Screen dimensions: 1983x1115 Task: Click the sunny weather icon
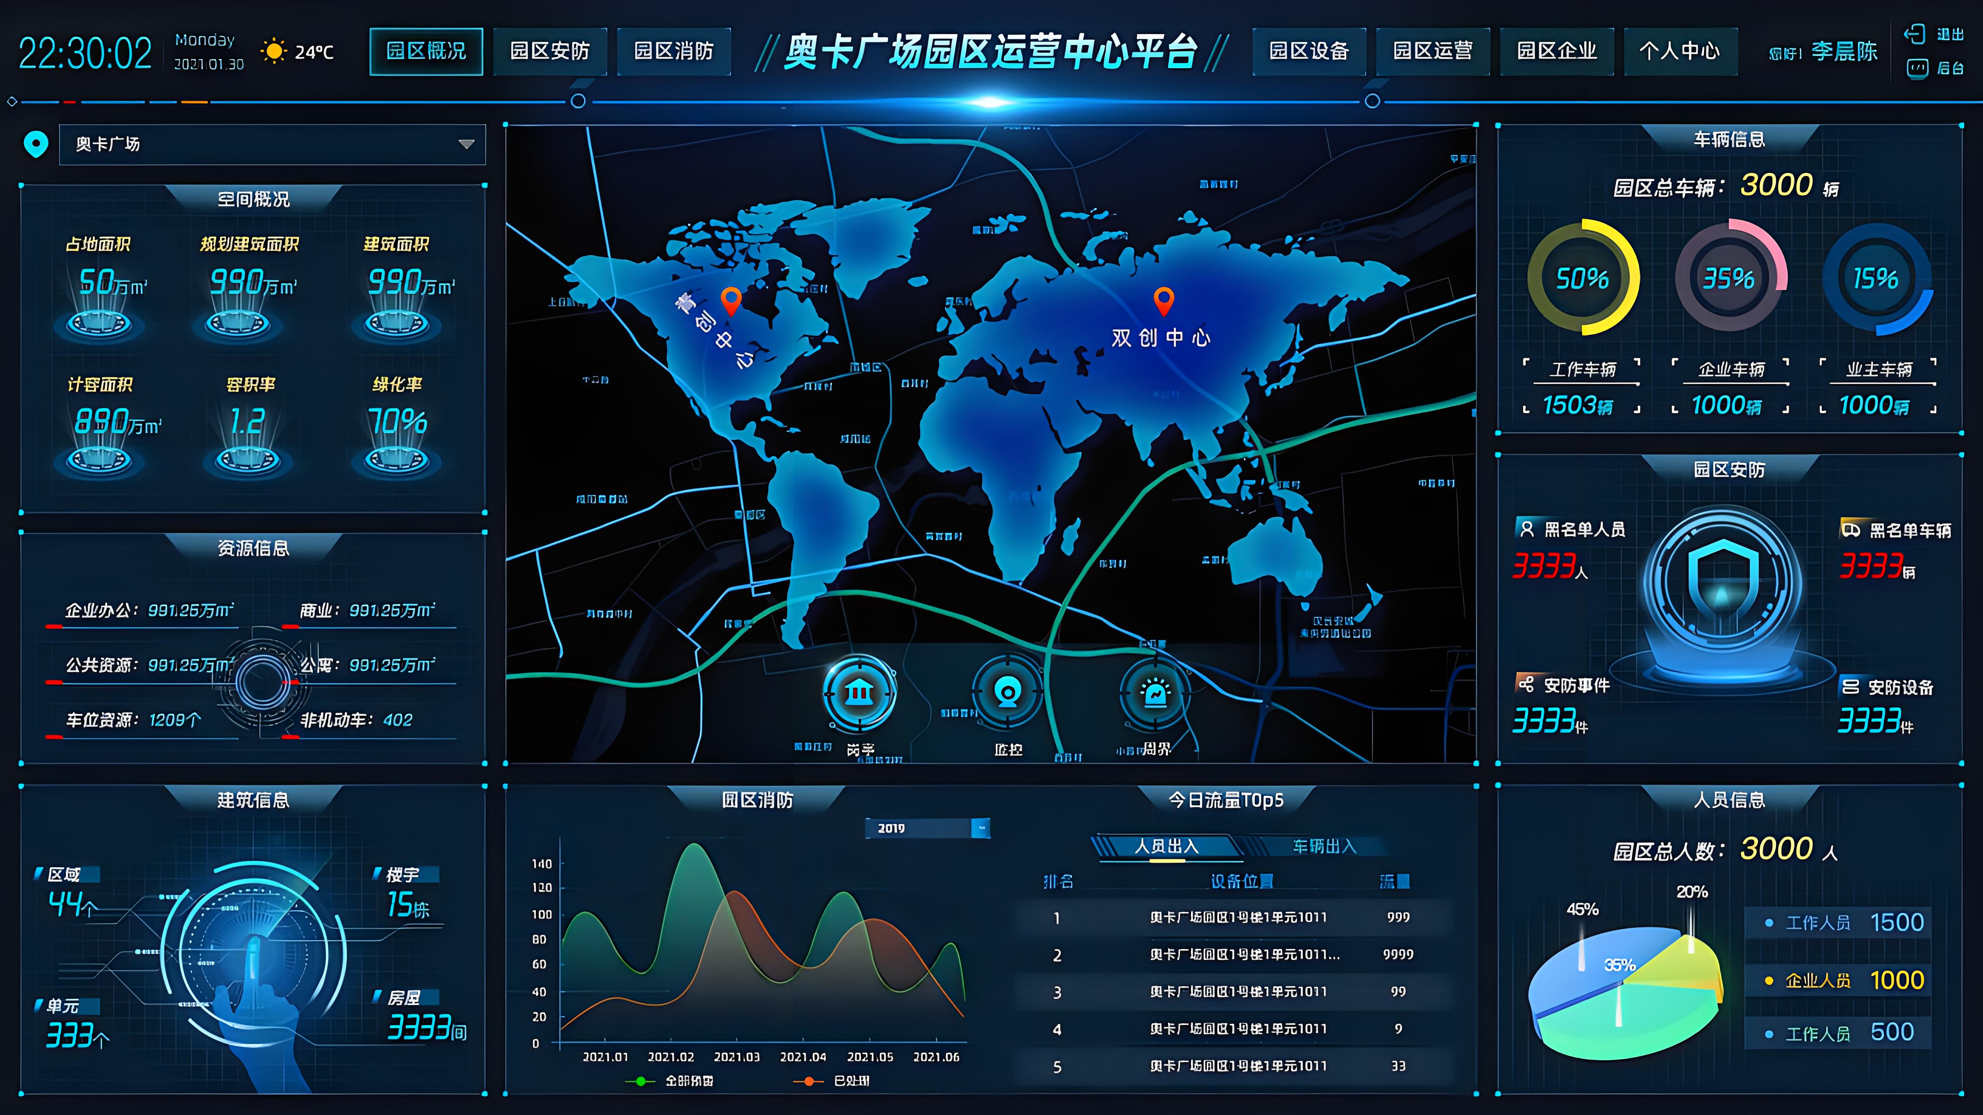point(273,51)
